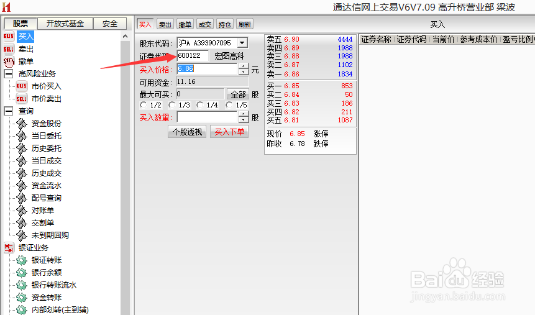Select the 1/5 position radio button
This screenshot has height=315, width=535.
coord(229,105)
